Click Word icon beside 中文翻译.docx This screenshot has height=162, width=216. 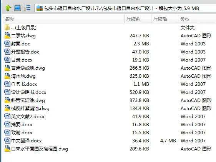click(x=7, y=140)
